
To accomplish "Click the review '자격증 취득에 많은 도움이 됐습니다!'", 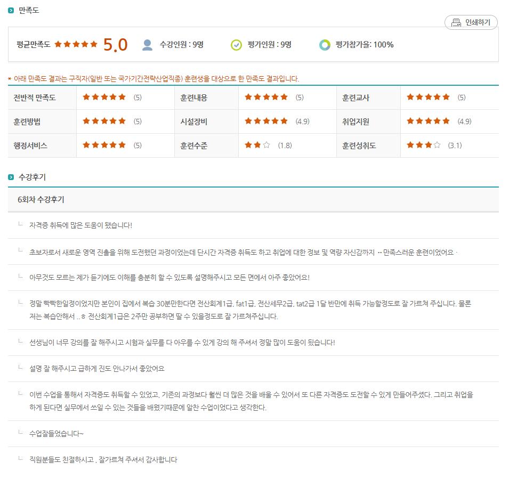I will pyautogui.click(x=80, y=225).
